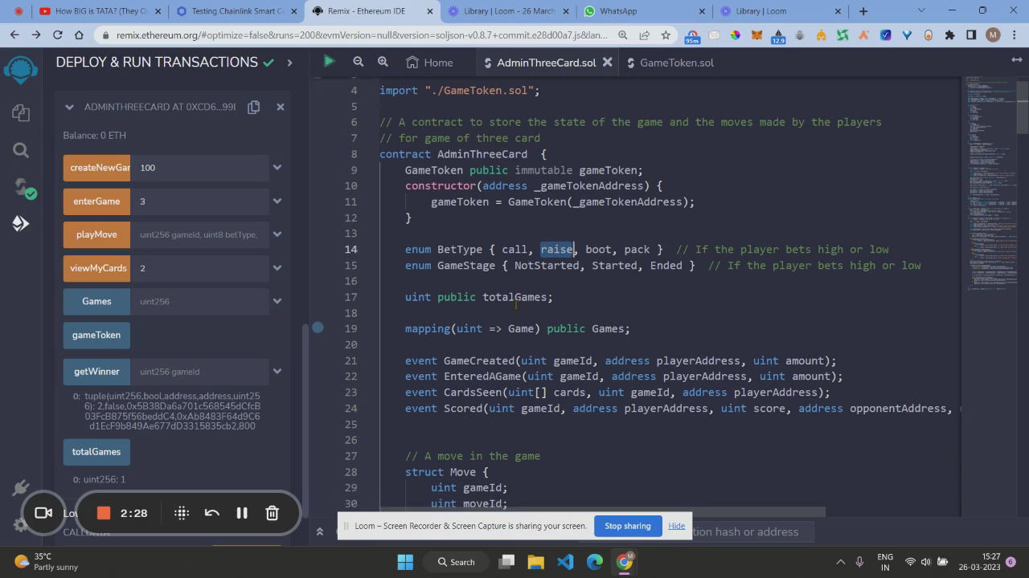Edit the createNewGame amount field
Image resolution: width=1029 pixels, height=578 pixels.
tap(199, 168)
